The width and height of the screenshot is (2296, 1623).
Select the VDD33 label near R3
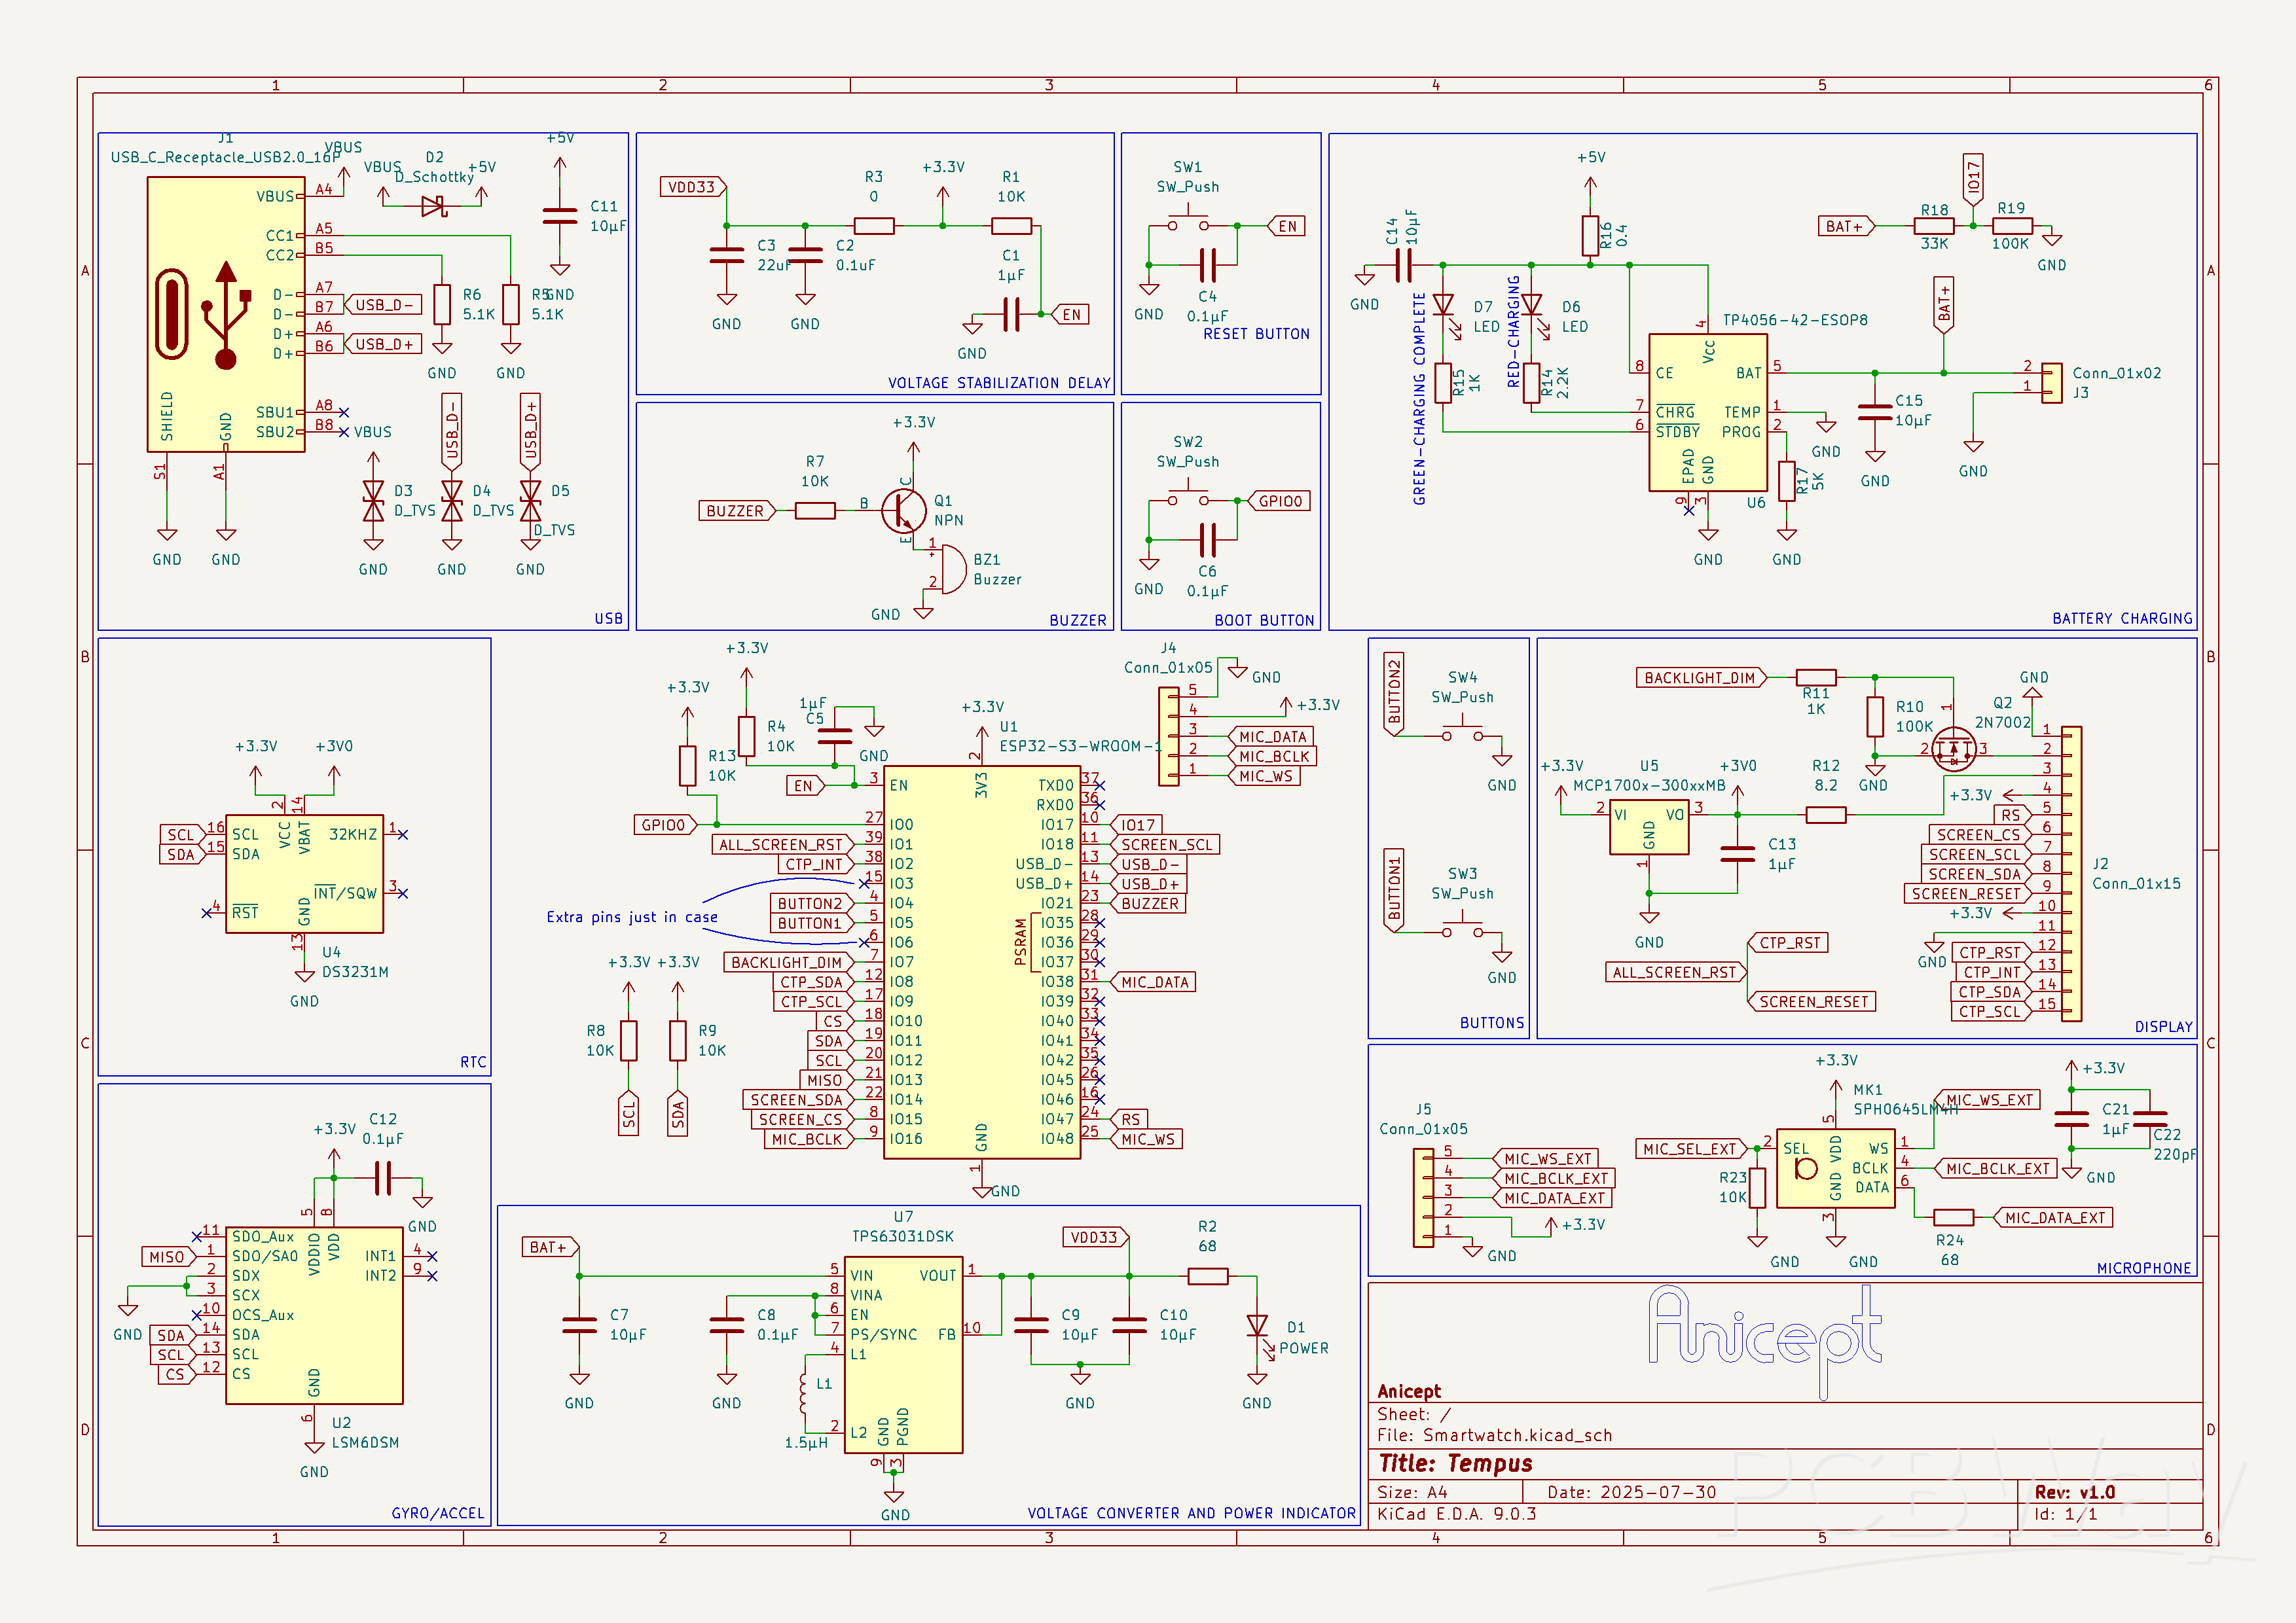coord(692,187)
